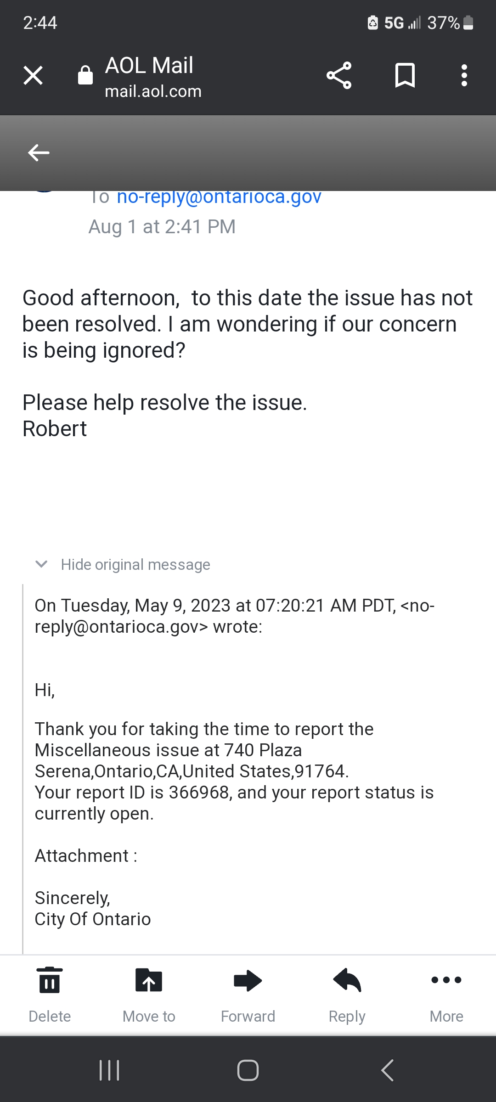Viewport: 496px width, 1102px height.
Task: Select the mail.aol.com address text
Action: [x=153, y=91]
